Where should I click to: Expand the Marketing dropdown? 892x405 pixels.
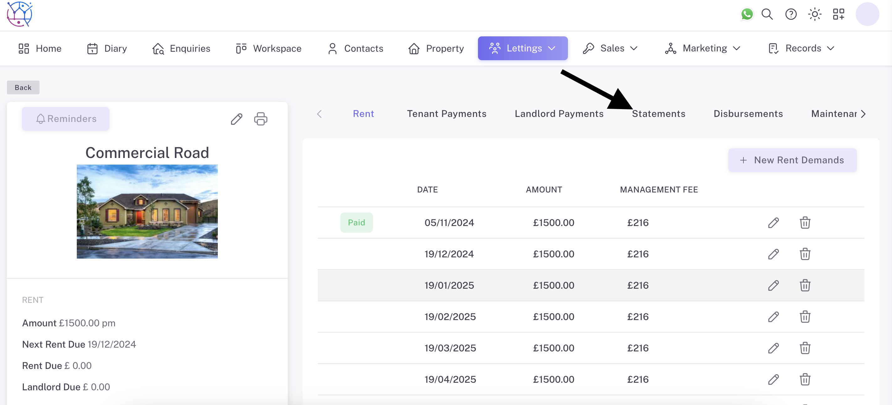click(702, 48)
